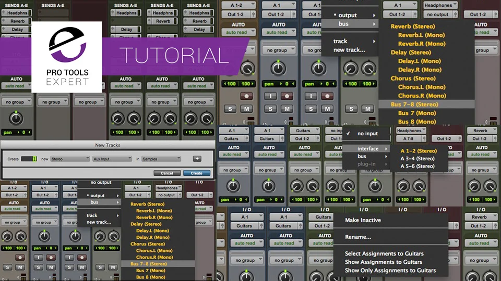Choose new track... beside the larger bus list
The image size is (501, 281).
(x=350, y=50)
